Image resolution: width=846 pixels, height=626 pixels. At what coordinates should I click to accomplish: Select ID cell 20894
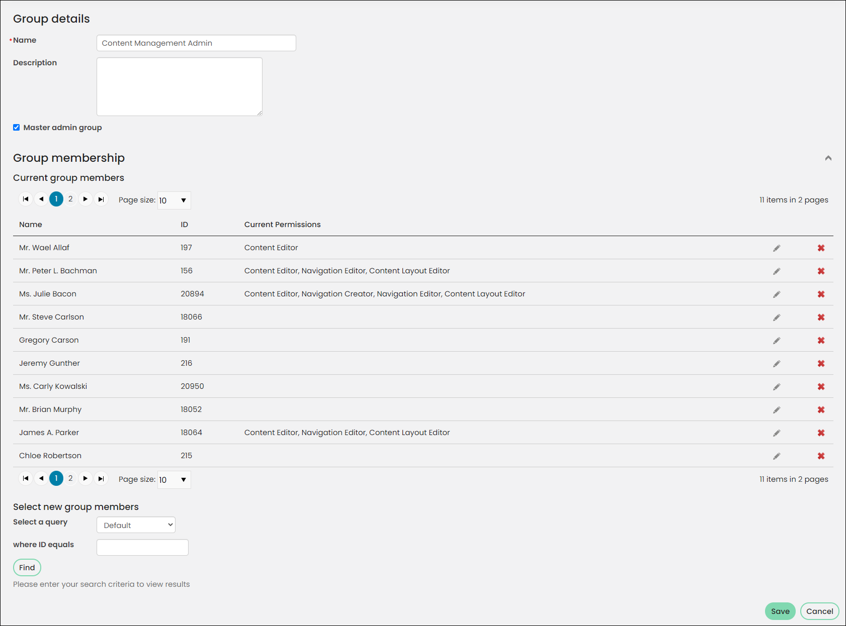192,294
